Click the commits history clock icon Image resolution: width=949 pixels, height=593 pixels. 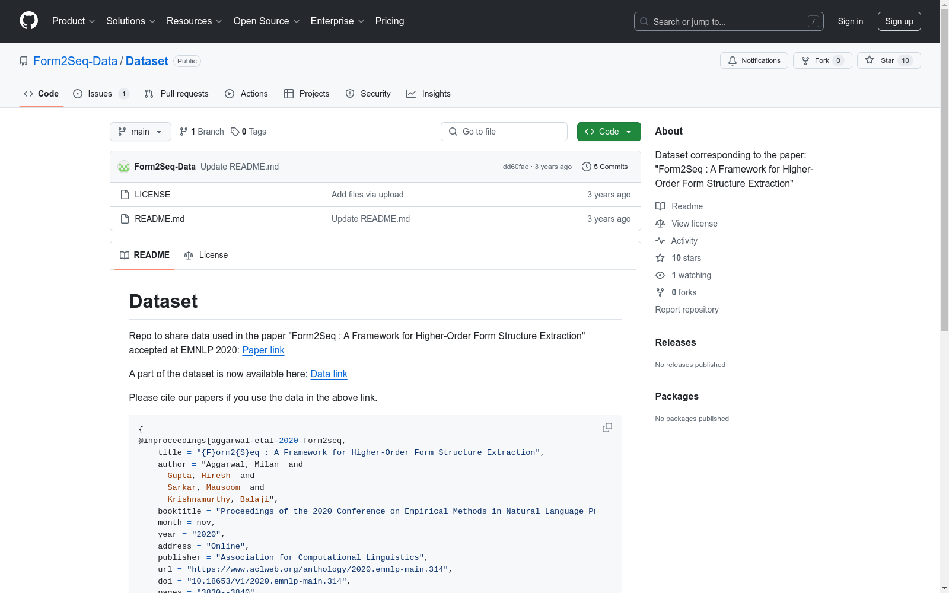(587, 167)
